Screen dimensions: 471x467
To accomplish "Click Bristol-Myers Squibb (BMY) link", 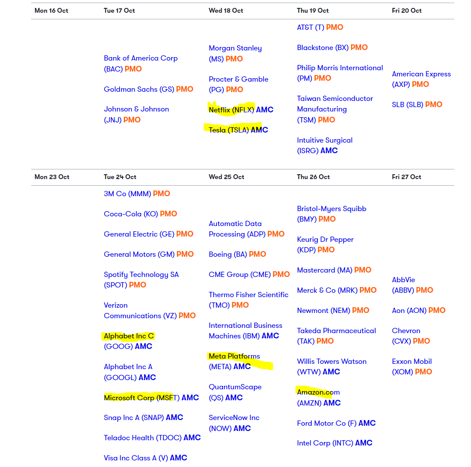I will point(331,214).
